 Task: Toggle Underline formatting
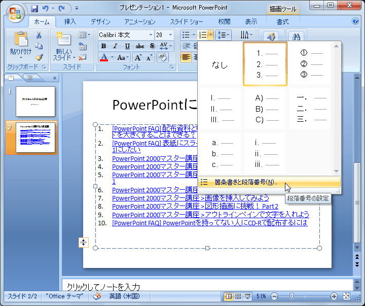pos(127,46)
